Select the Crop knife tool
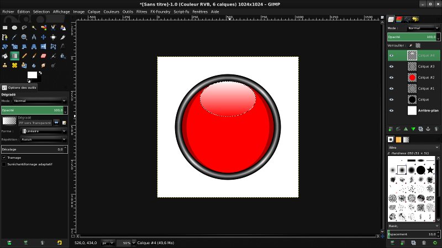The height and width of the screenshot is (248, 442). (63, 37)
